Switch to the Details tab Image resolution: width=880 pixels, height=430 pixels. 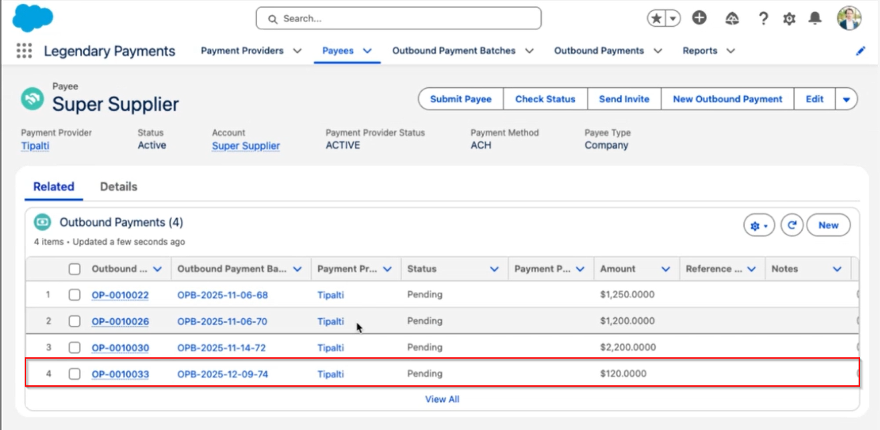coord(118,187)
